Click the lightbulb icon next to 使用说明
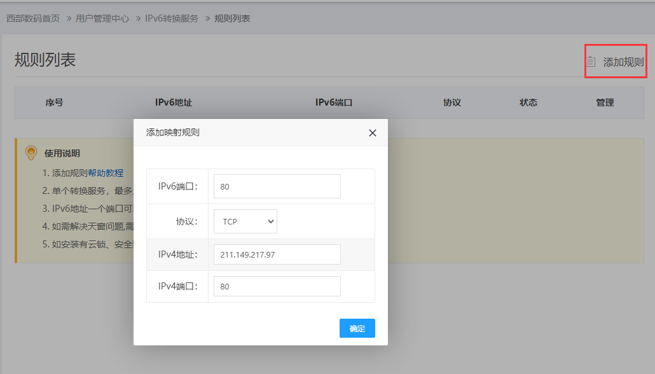This screenshot has width=655, height=374. [x=31, y=153]
